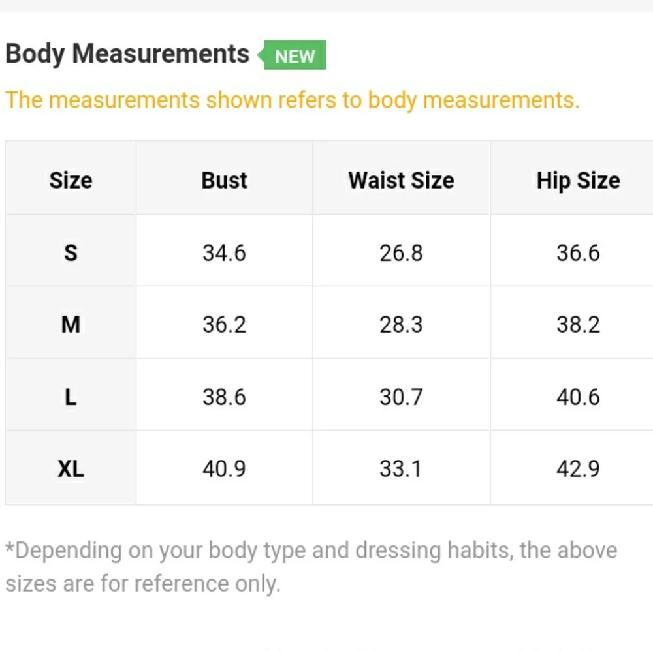Click the 26.8 waist value
The width and height of the screenshot is (653, 651).
(401, 252)
